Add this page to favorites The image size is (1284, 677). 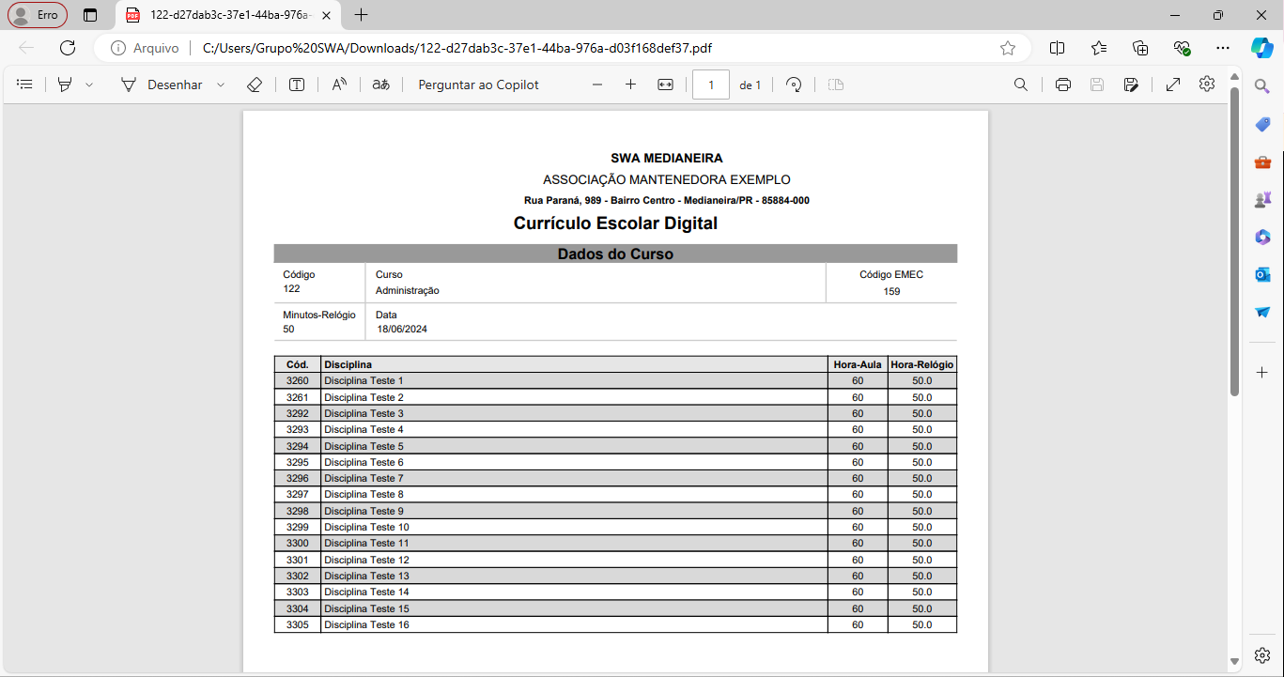(x=1008, y=48)
